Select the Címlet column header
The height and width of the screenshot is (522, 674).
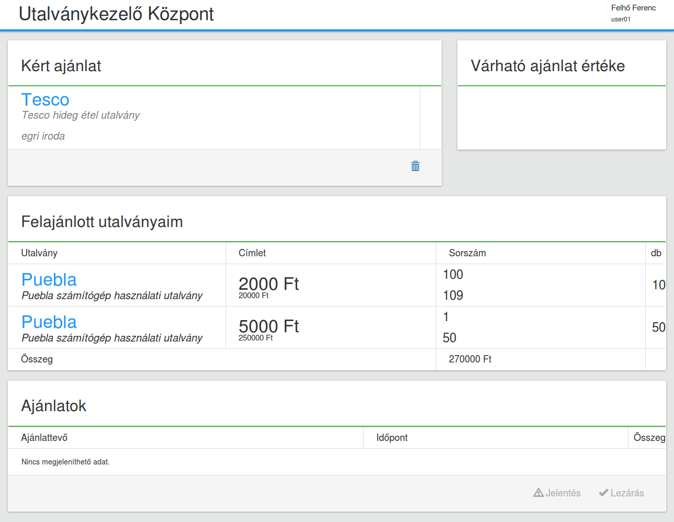tap(252, 253)
